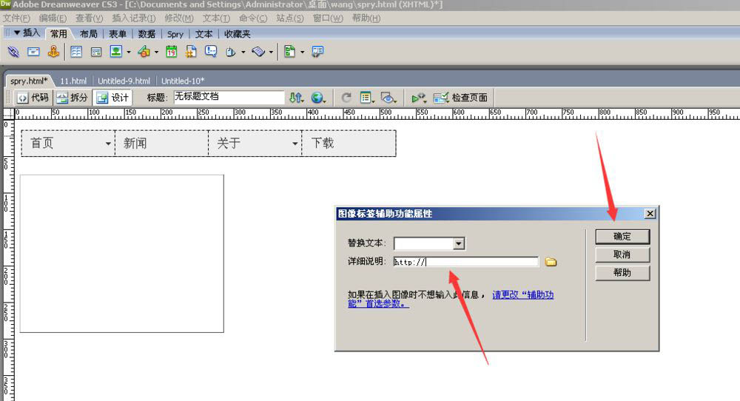Viewport: 740px width, 401px height.
Task: Click the 标题 document title field
Action: [229, 97]
